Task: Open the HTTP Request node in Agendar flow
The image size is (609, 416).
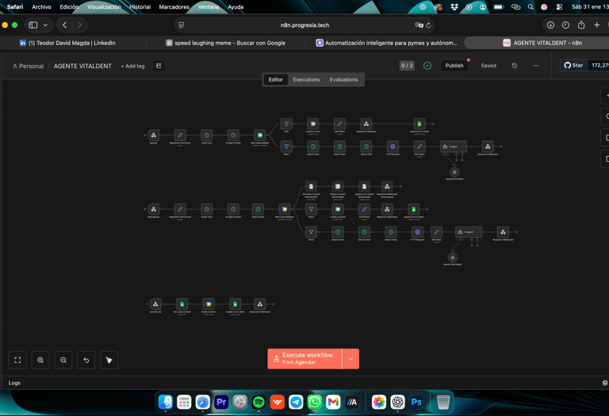Action: click(393, 147)
